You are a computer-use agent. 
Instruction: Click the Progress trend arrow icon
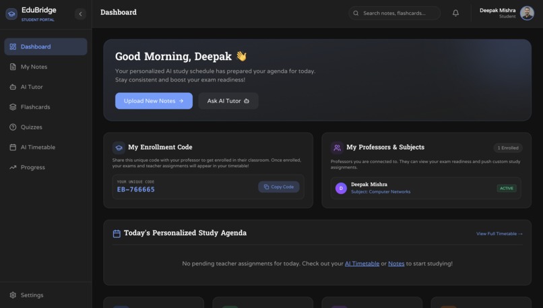(13, 167)
